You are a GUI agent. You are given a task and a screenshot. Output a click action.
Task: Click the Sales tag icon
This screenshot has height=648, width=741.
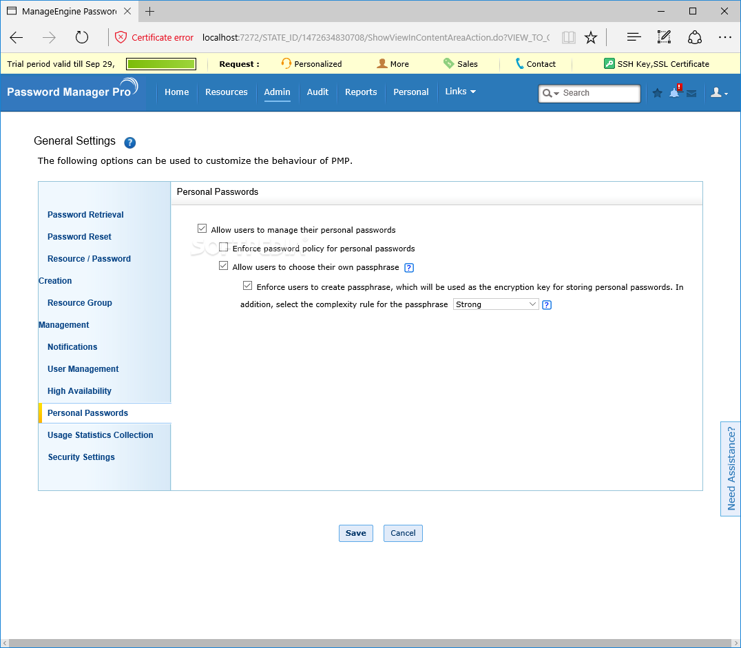click(x=448, y=63)
